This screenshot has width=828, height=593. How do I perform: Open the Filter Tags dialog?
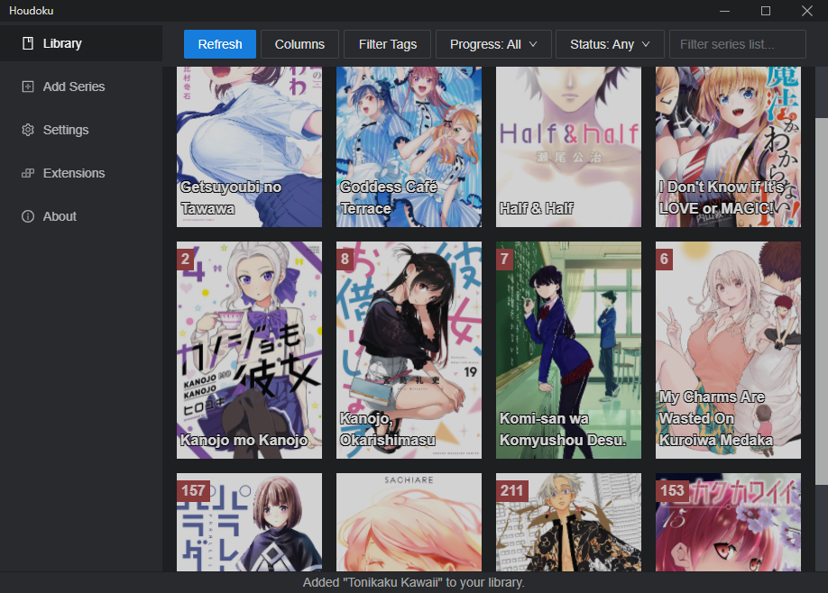tap(388, 44)
